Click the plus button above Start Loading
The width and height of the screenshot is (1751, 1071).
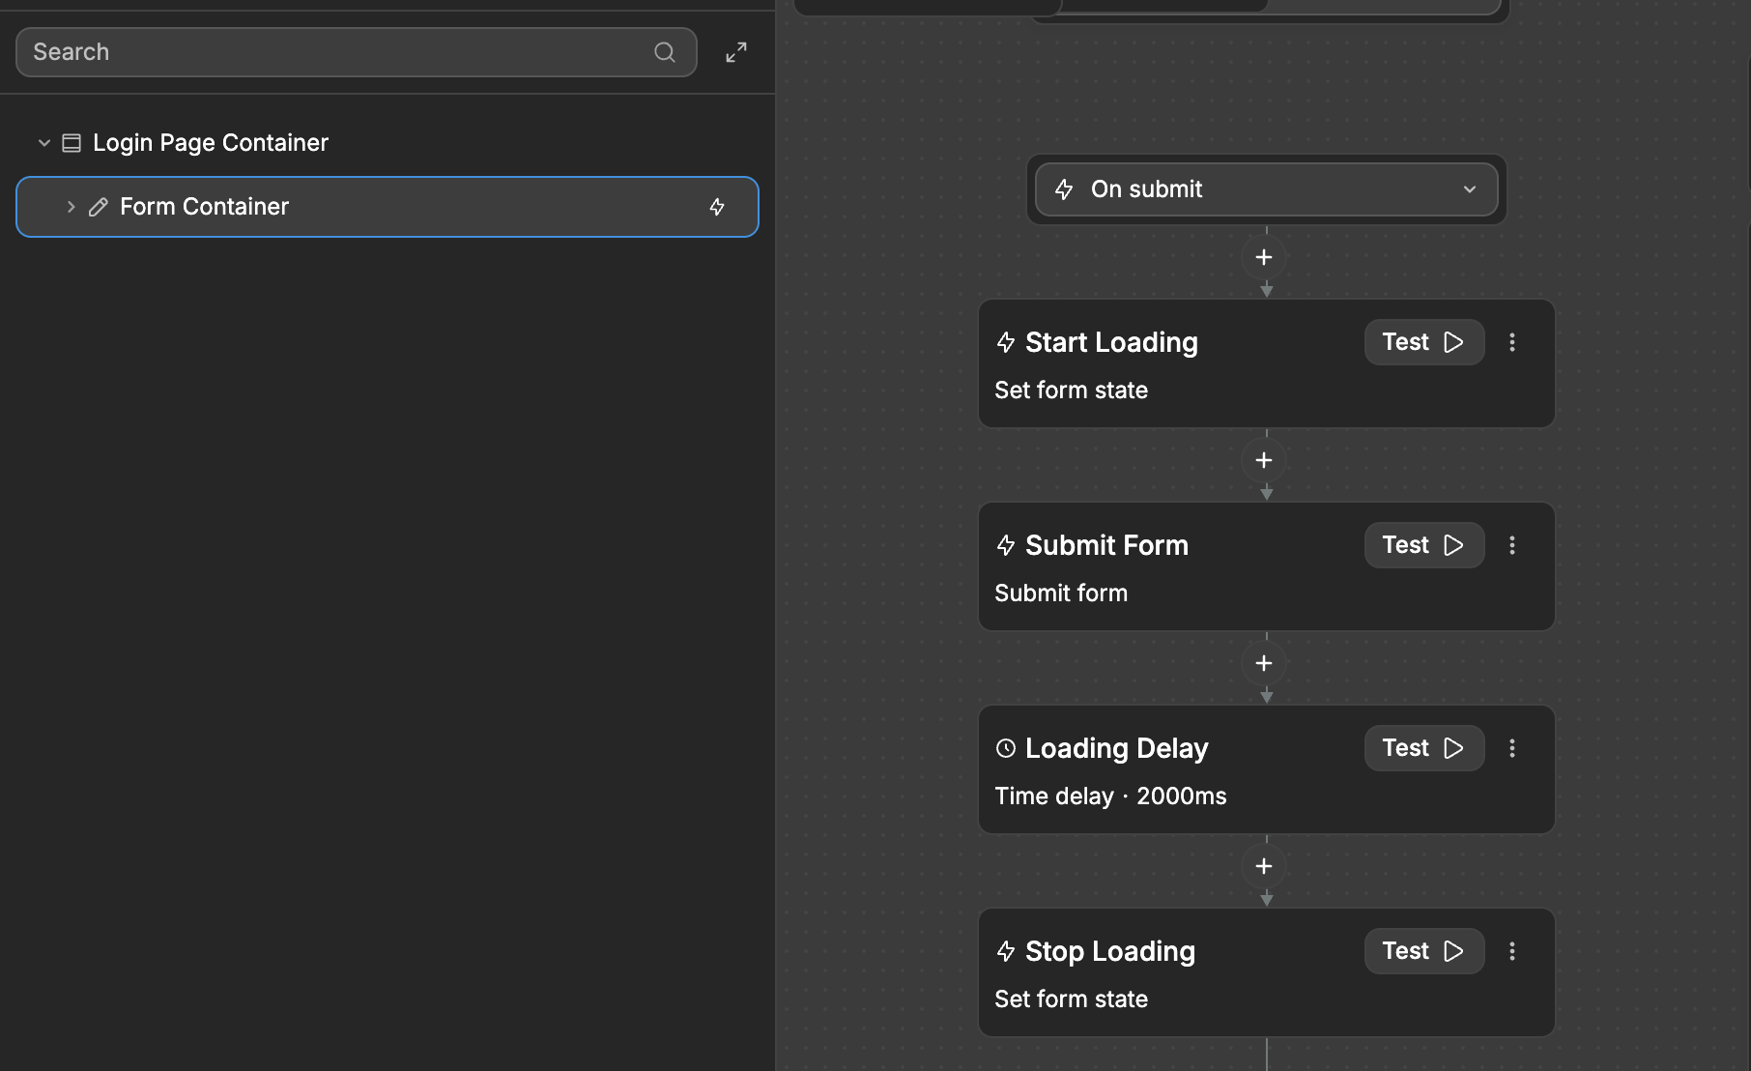pyautogui.click(x=1264, y=257)
